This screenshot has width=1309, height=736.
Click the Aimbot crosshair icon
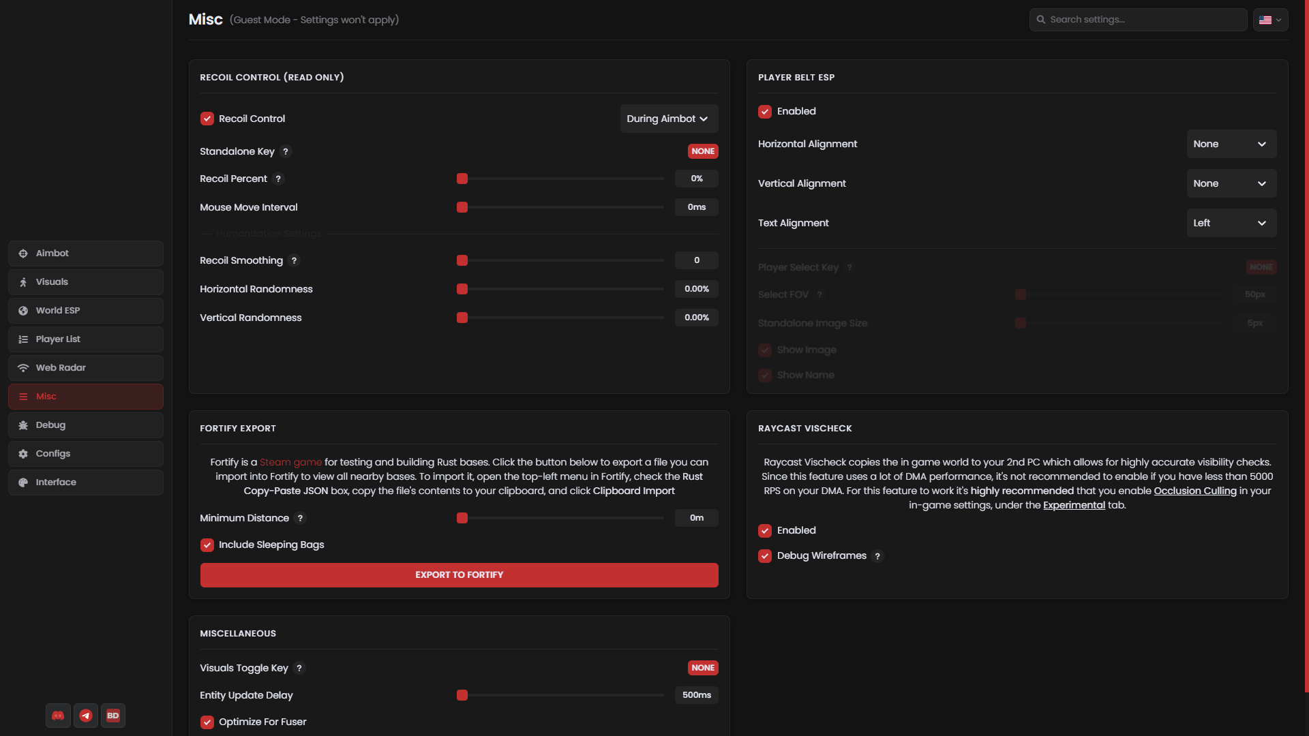coord(23,254)
